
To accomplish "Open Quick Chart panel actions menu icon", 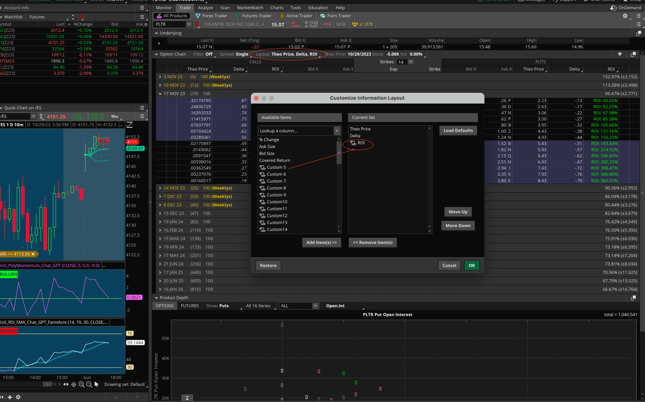I will (142, 108).
